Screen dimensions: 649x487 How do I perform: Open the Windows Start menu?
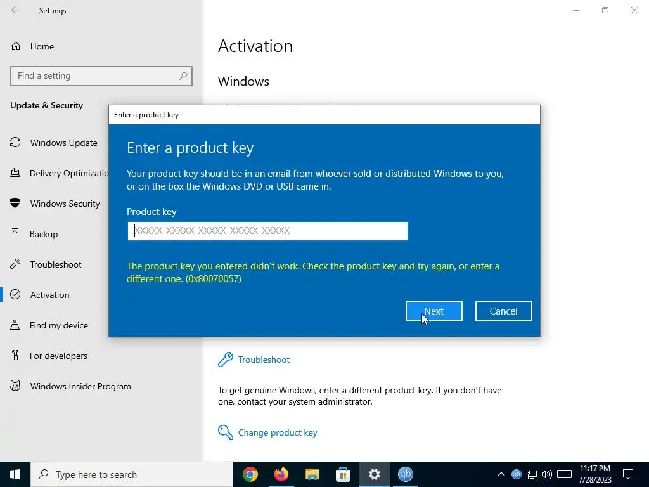(x=15, y=474)
